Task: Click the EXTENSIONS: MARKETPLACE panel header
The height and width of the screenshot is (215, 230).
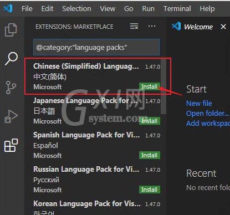Action: [x=74, y=27]
